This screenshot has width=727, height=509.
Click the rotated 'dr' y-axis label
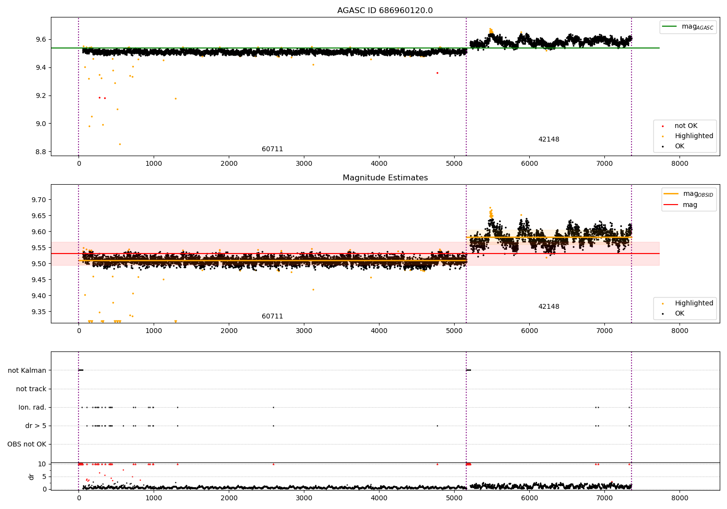click(32, 477)
